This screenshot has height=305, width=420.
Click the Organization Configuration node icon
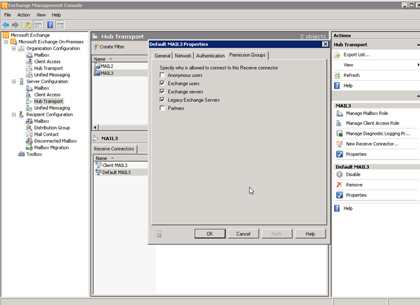coord(21,49)
